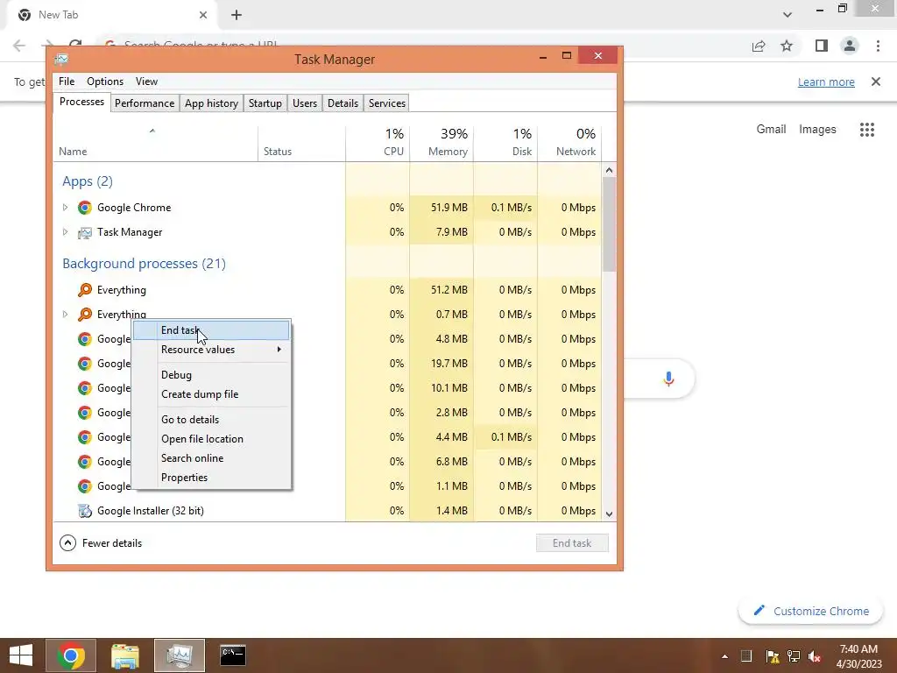Open Google apps grid in Chrome
This screenshot has height=673, width=897.
867,130
